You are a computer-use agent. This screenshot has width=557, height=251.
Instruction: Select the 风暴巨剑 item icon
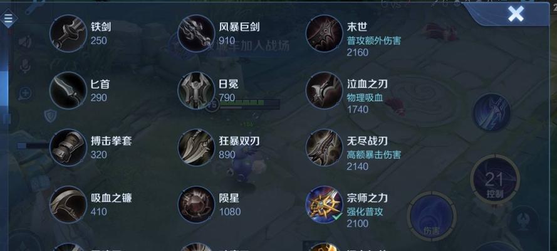click(197, 33)
